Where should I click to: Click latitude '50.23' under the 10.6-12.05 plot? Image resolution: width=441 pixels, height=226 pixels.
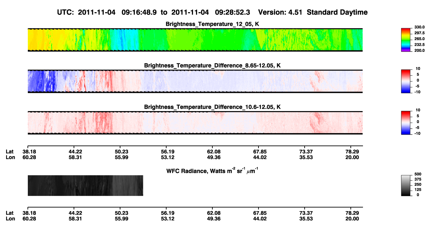click(x=121, y=151)
